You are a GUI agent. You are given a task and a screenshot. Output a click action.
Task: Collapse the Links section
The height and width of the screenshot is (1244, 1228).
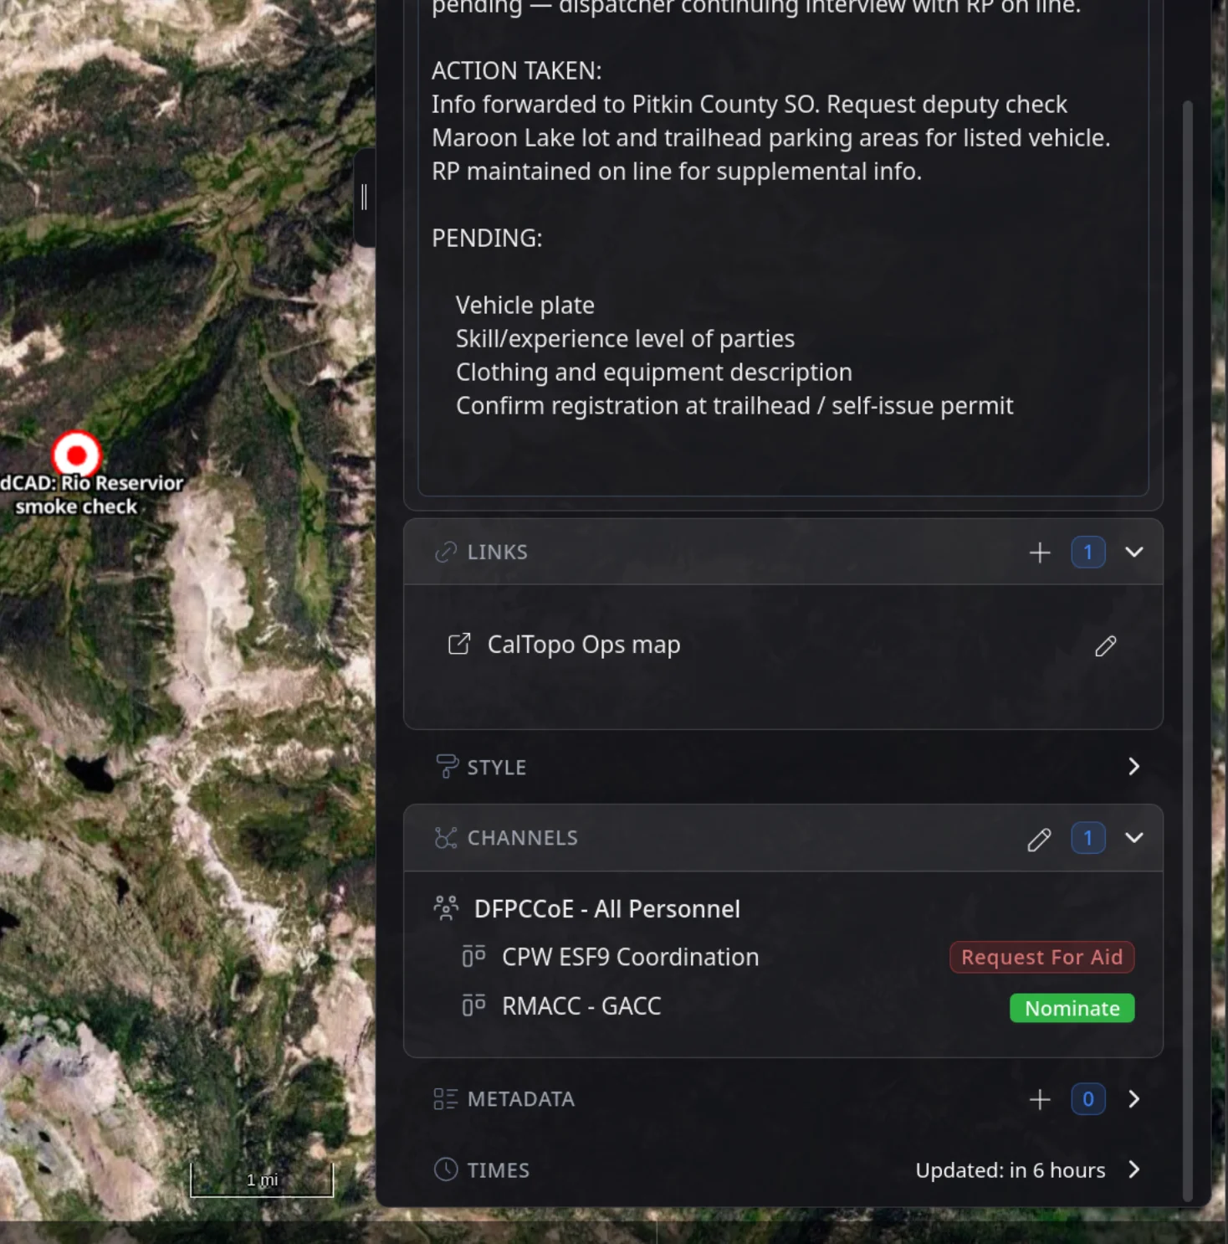1133,553
